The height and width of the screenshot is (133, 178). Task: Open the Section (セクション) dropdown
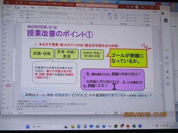point(31,18)
